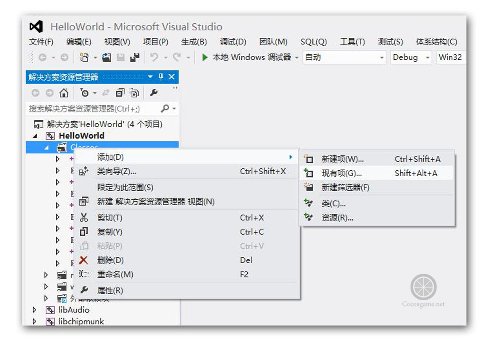Open the SQL(Q) menu
489x341 pixels.
pyautogui.click(x=314, y=42)
